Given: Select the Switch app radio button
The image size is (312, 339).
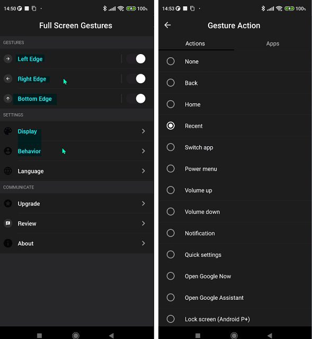Looking at the screenshot, I should 171,147.
